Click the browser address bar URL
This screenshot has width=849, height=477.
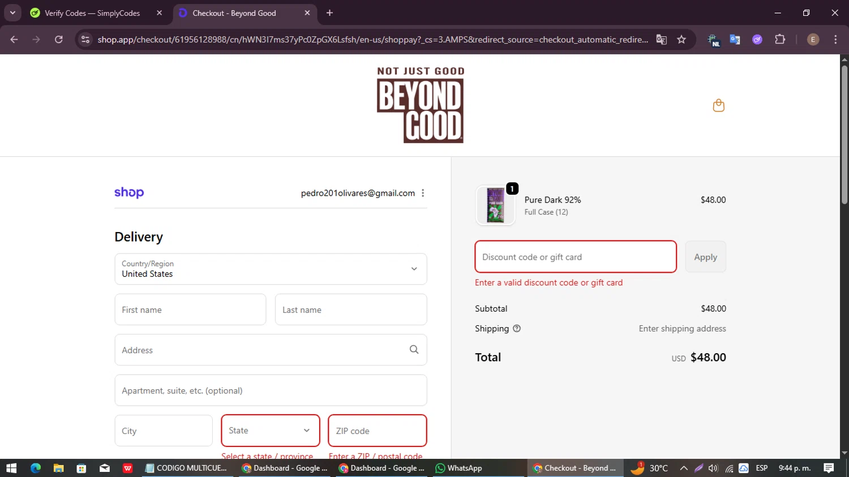[373, 40]
